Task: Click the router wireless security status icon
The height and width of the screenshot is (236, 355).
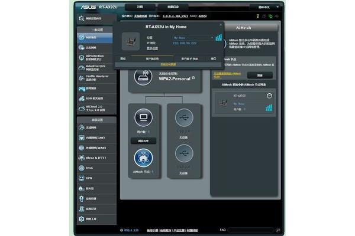Action: tap(143, 77)
